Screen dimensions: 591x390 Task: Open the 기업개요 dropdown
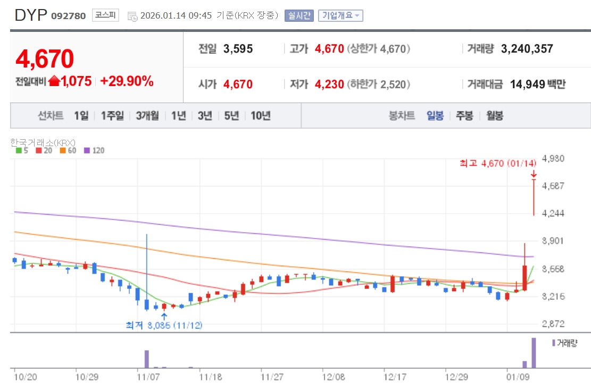[x=340, y=15]
